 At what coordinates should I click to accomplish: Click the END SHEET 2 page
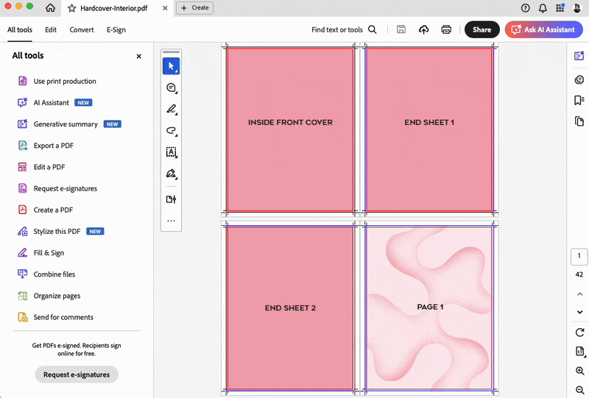290,308
